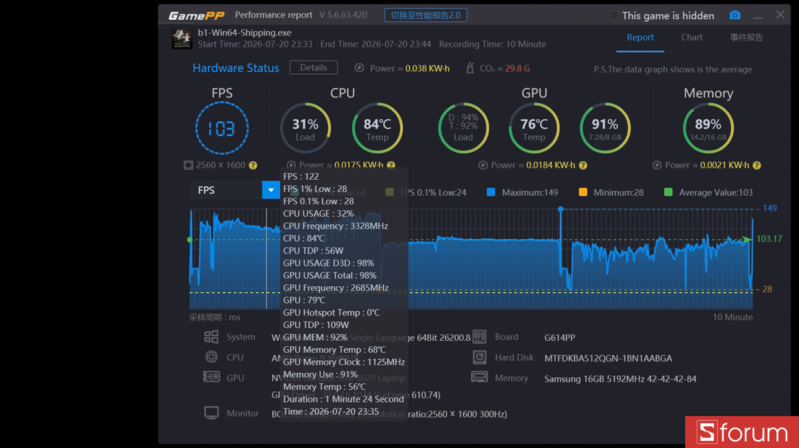Viewport: 799px width, 448px height.
Task: Click the Board icon
Action: click(x=479, y=337)
